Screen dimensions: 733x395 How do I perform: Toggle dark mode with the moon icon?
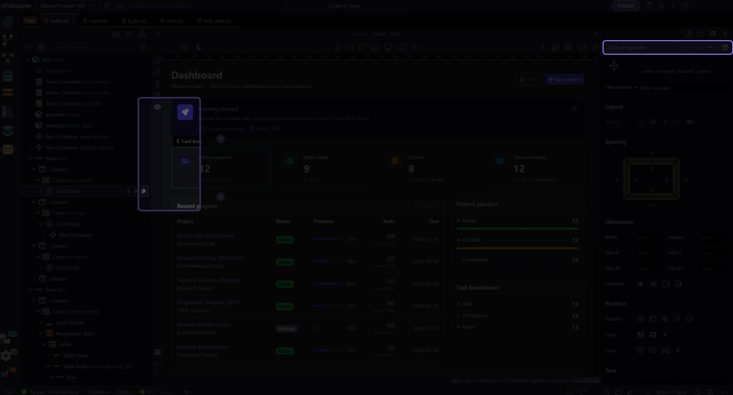point(199,48)
